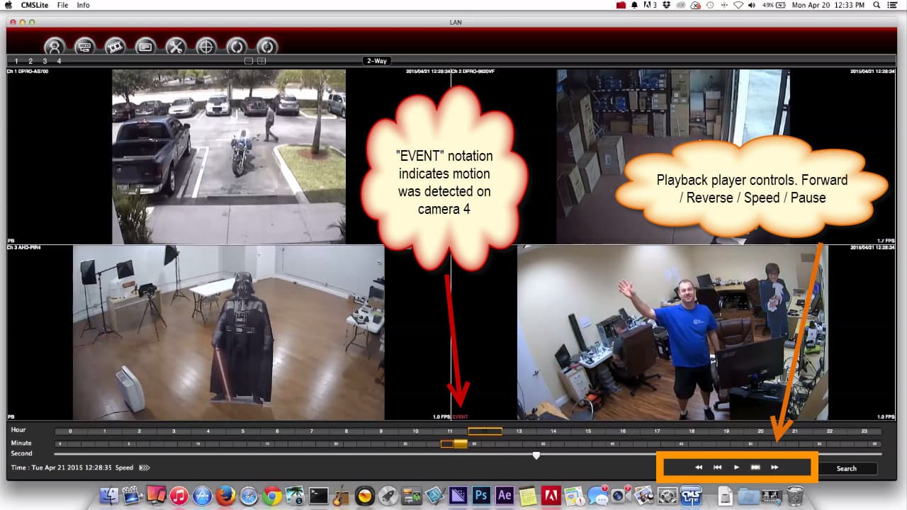Open Spotlight search in menu bar
This screenshot has height=510, width=907.
(875, 5)
